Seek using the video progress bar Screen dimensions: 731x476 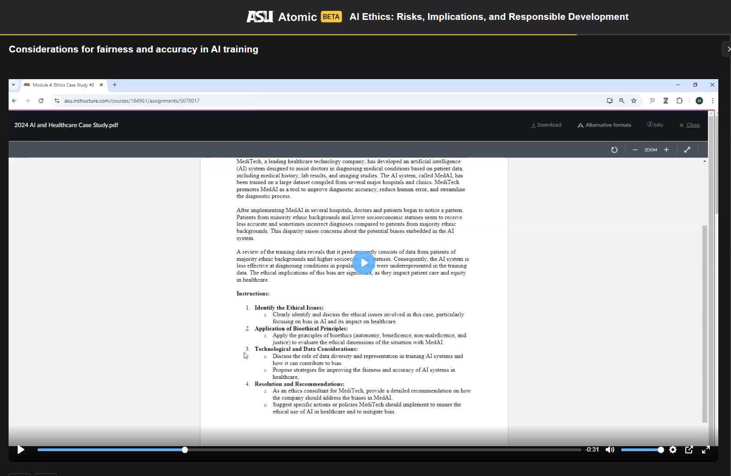309,450
